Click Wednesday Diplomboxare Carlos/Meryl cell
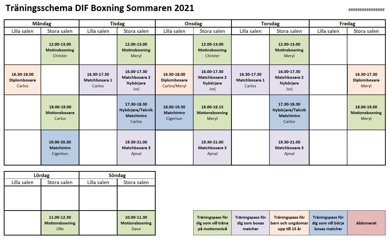Image resolution: width=389 pixels, height=240 pixels. (x=174, y=80)
